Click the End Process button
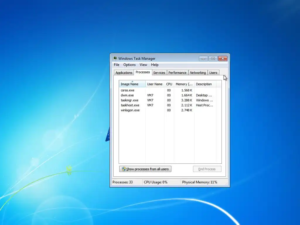300x225 pixels. click(x=207, y=169)
